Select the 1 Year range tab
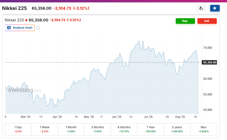Screen dimensions: 227x140 pyautogui.click(x=150, y=129)
